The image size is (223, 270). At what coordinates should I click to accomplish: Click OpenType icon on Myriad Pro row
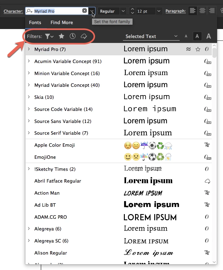click(207, 49)
